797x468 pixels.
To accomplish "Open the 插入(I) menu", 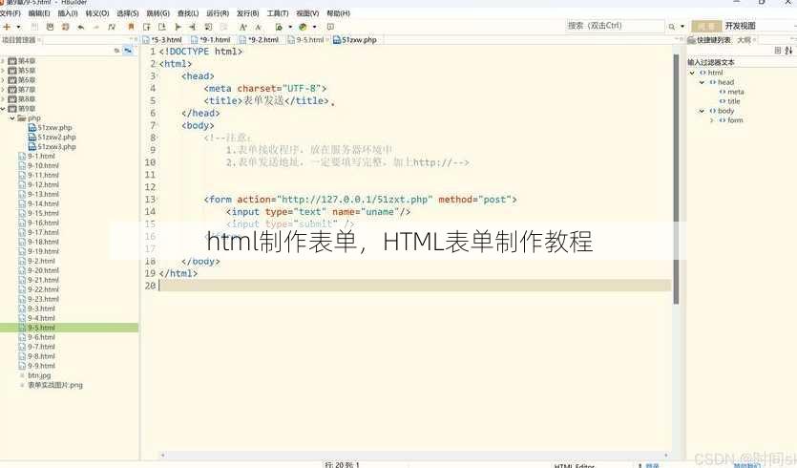I will [68, 13].
